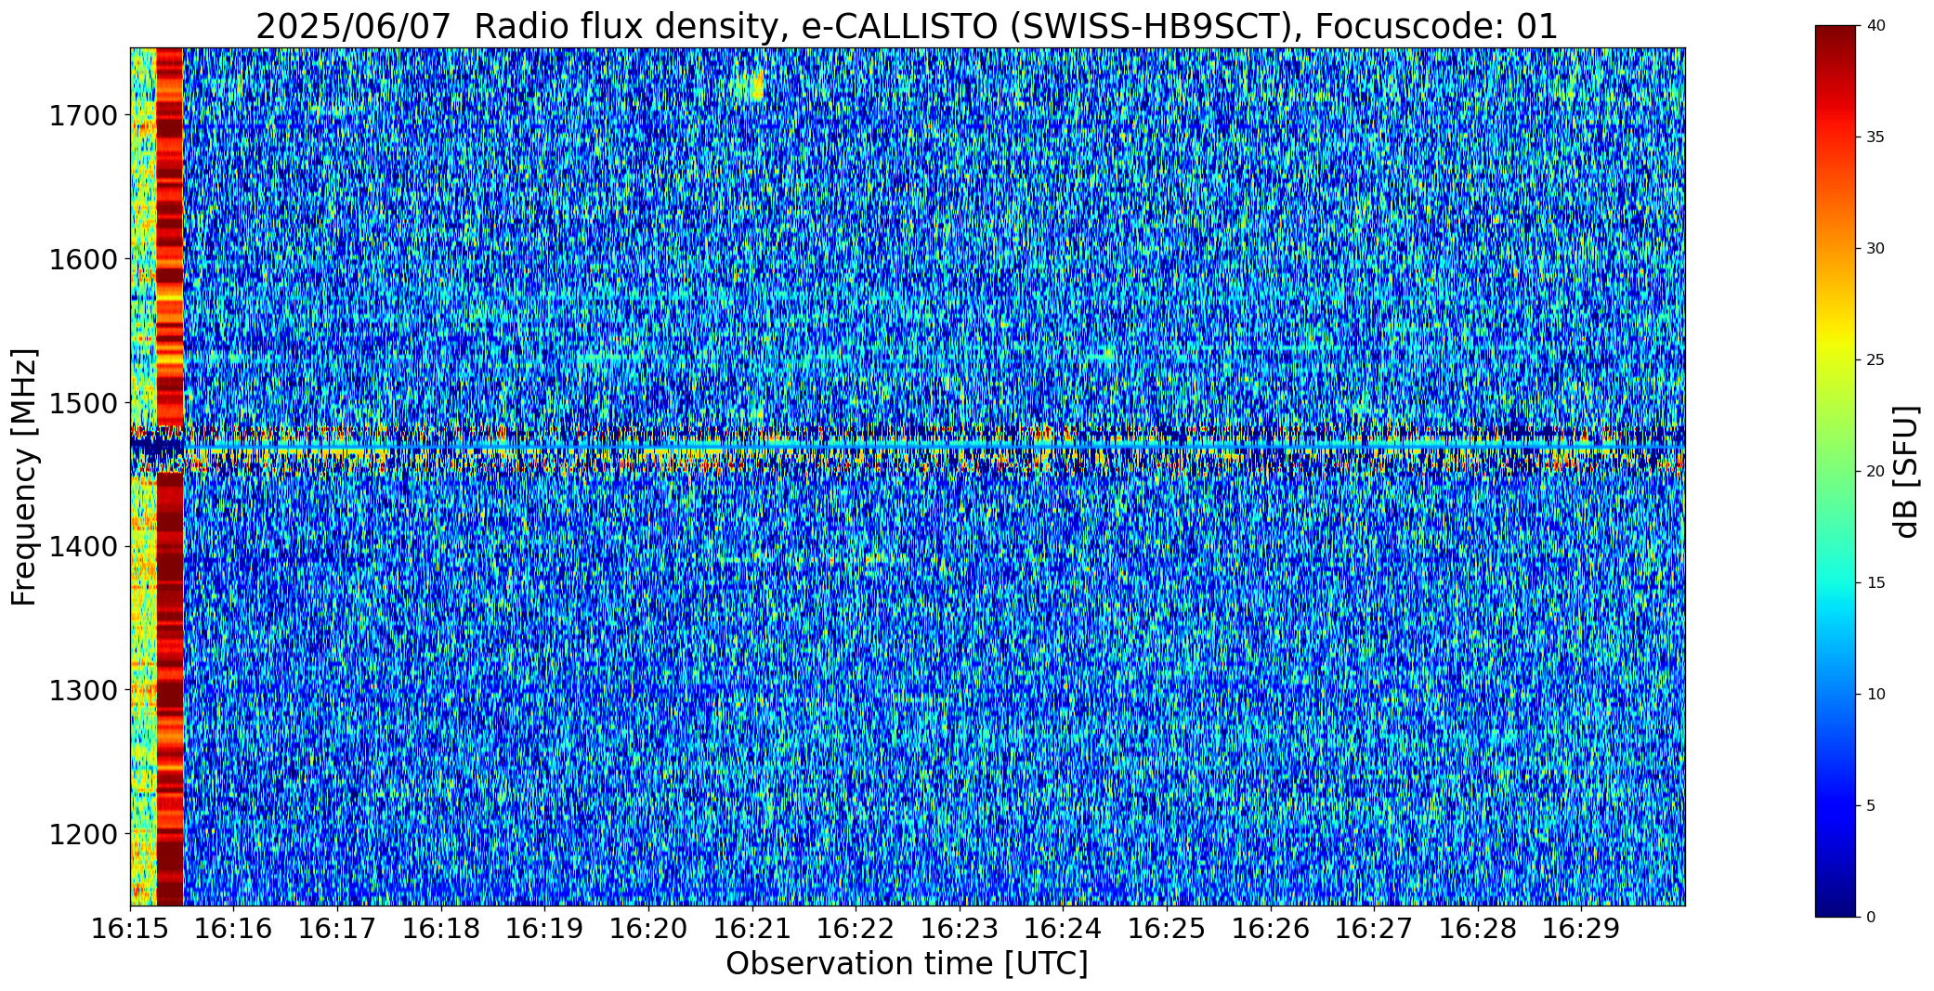Click the colorbar tick label 30
Viewport: 1934px width, 991px height.
1875,249
